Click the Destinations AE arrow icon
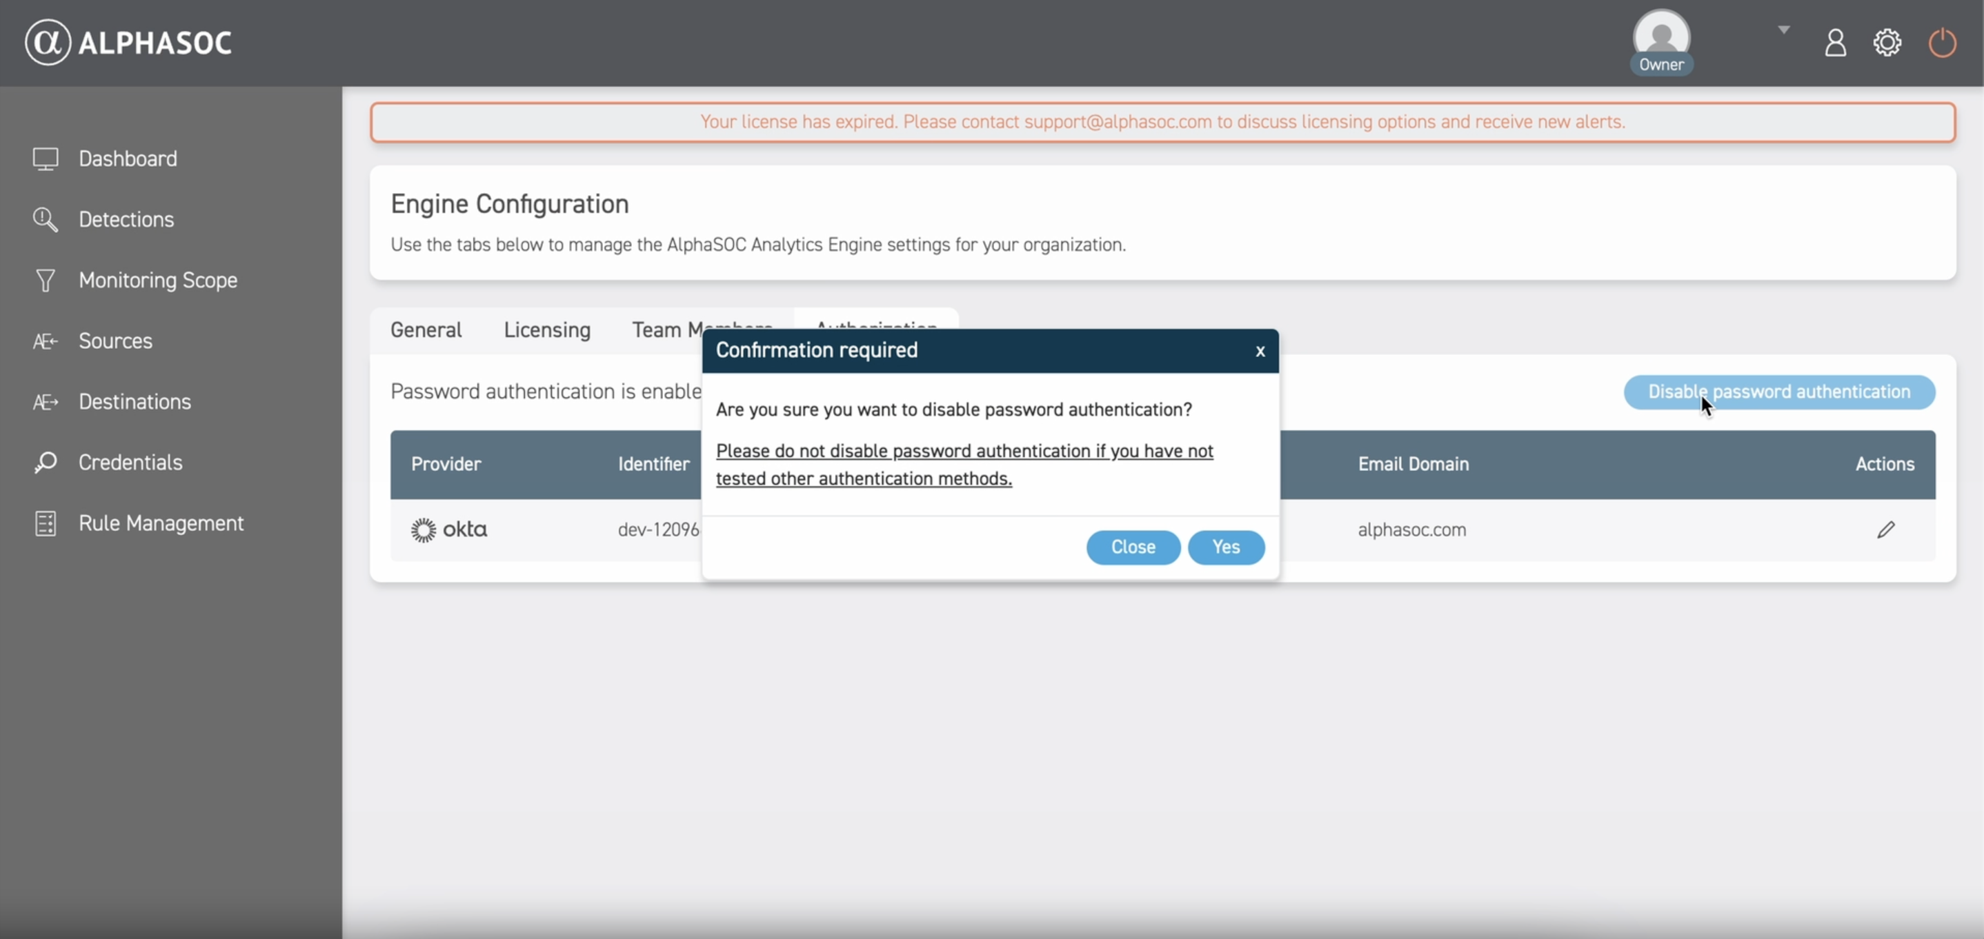 click(46, 402)
